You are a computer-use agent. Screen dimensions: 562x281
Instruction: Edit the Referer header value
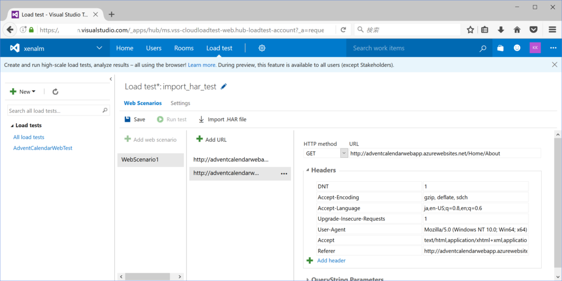click(475, 251)
